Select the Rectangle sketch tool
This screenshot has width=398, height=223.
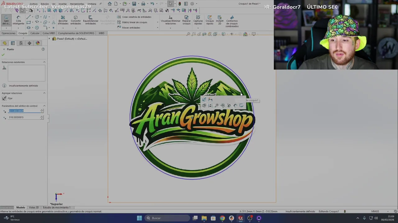pyautogui.click(x=29, y=22)
